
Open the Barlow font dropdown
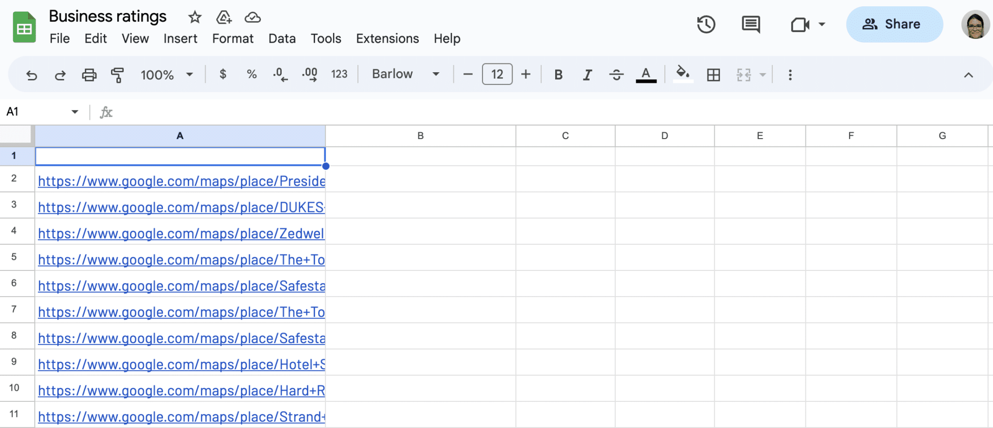[x=405, y=74]
